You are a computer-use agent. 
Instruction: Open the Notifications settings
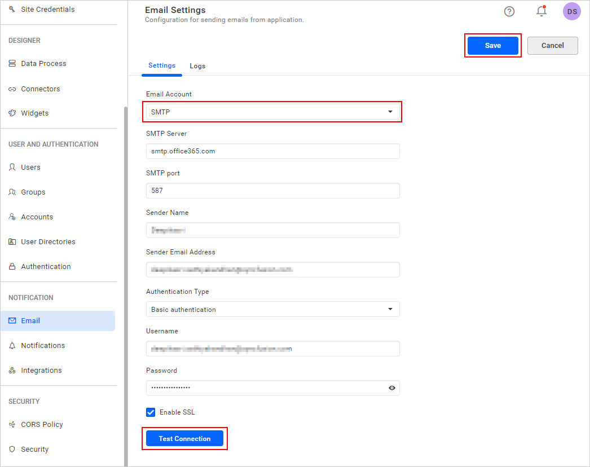tap(43, 345)
